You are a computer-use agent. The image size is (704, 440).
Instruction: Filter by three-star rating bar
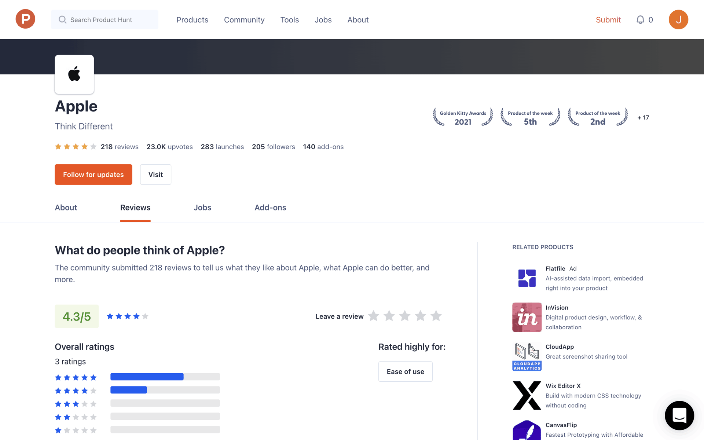pyautogui.click(x=165, y=403)
